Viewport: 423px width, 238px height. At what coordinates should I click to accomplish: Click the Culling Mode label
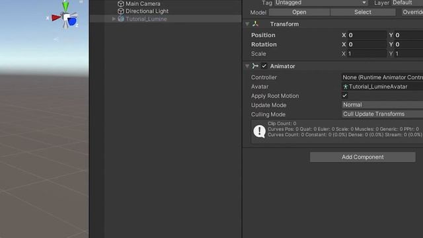(268, 114)
